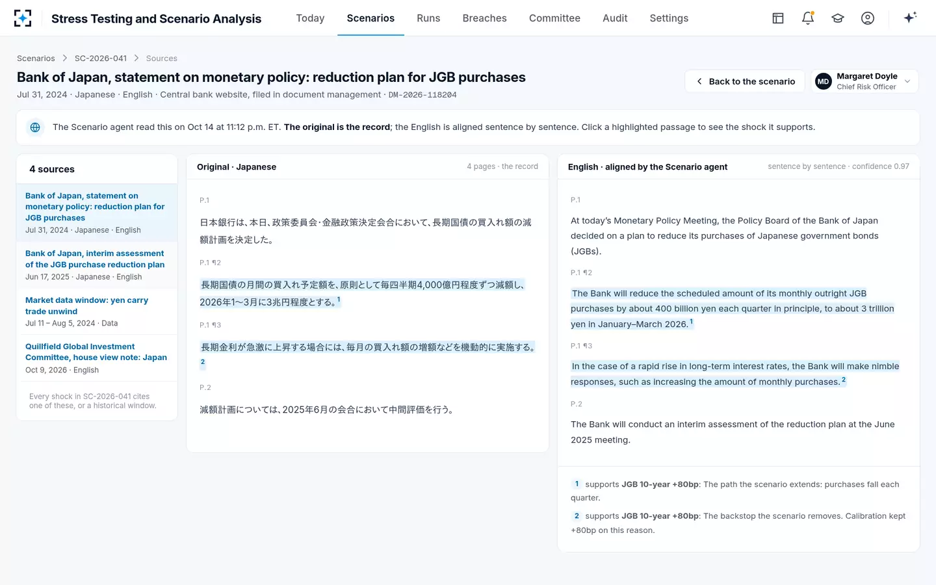Click the Sources breadcrumb text

[162, 58]
